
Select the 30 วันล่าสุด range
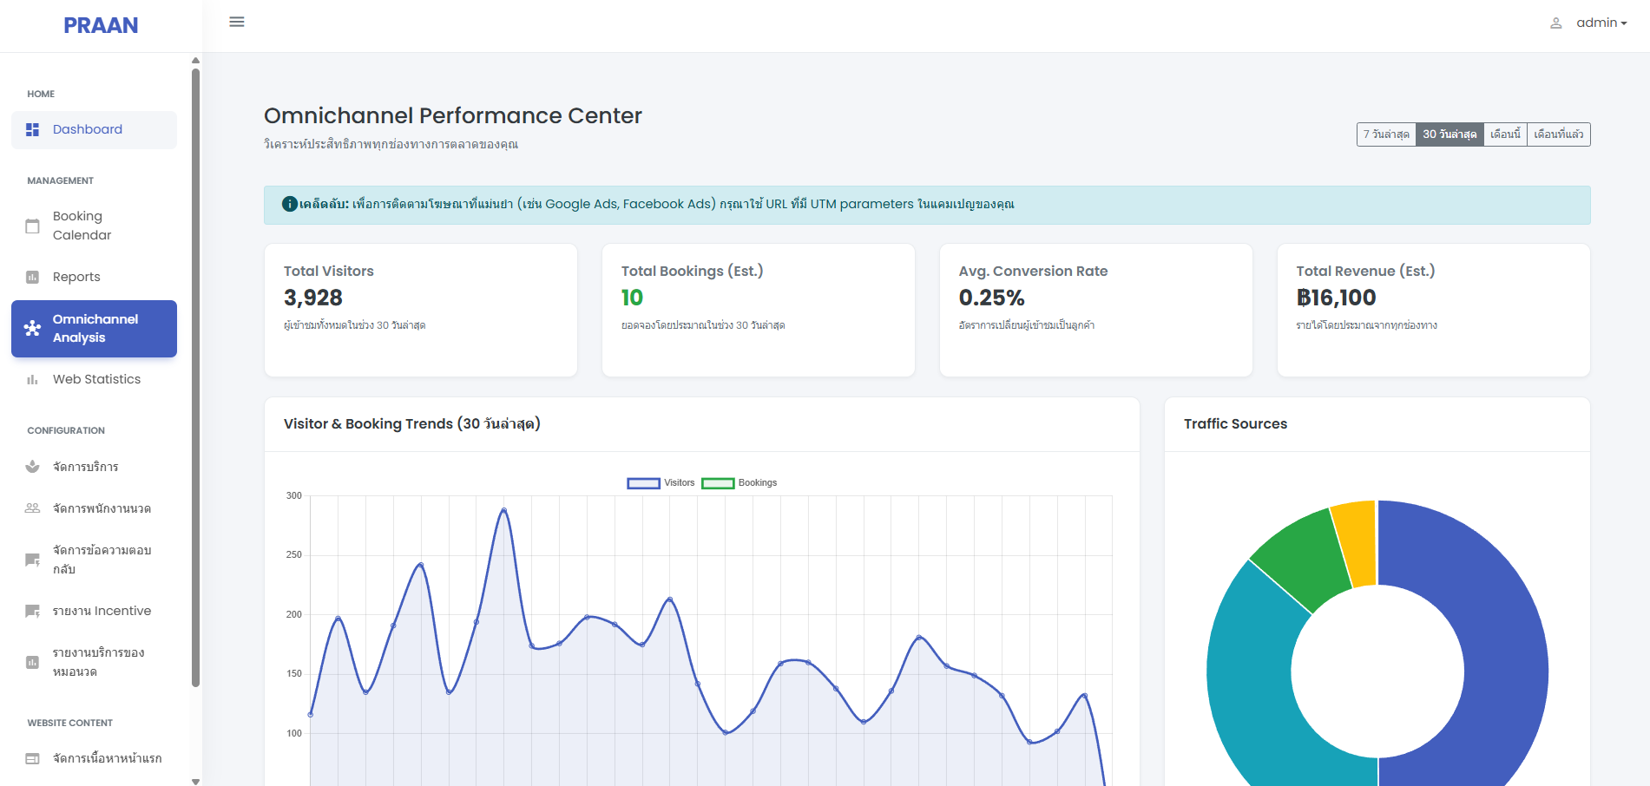point(1450,134)
